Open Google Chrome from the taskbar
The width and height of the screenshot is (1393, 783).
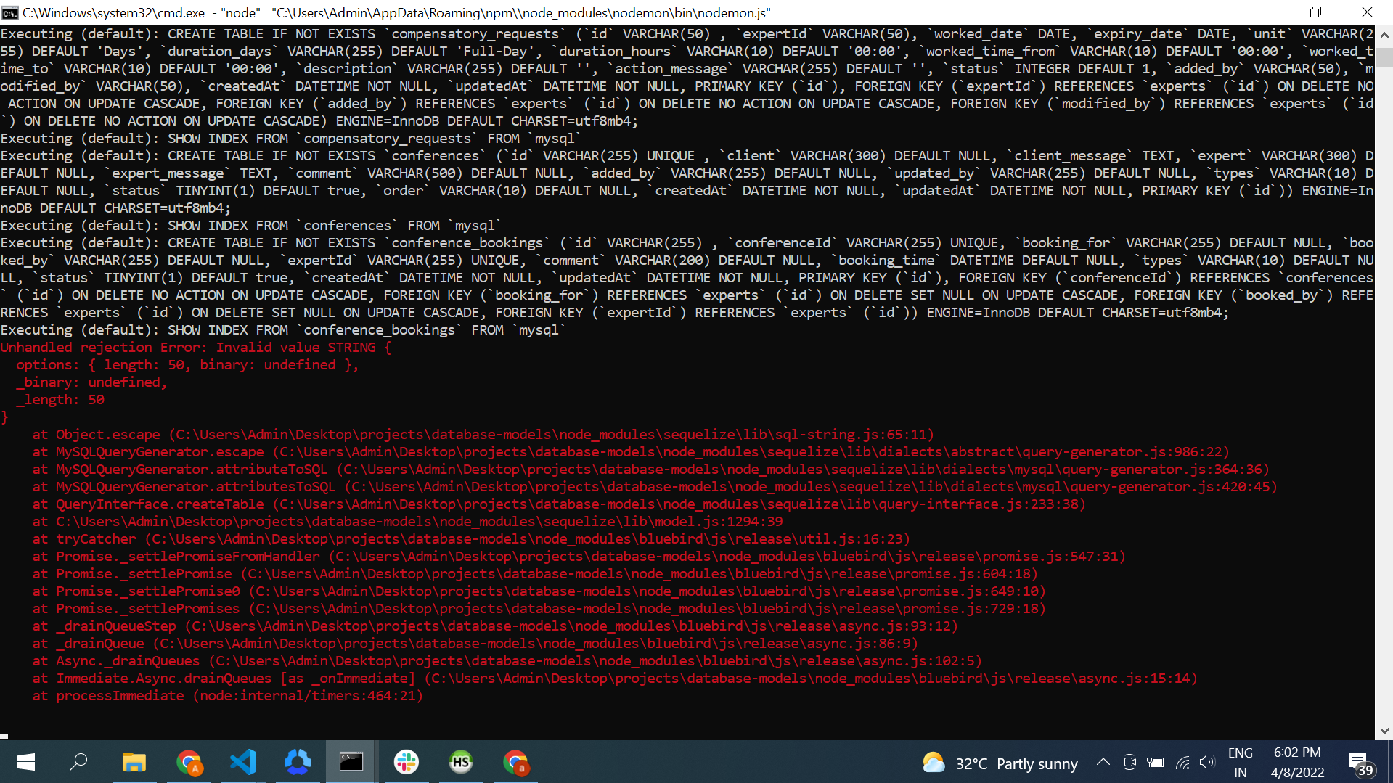pos(188,762)
